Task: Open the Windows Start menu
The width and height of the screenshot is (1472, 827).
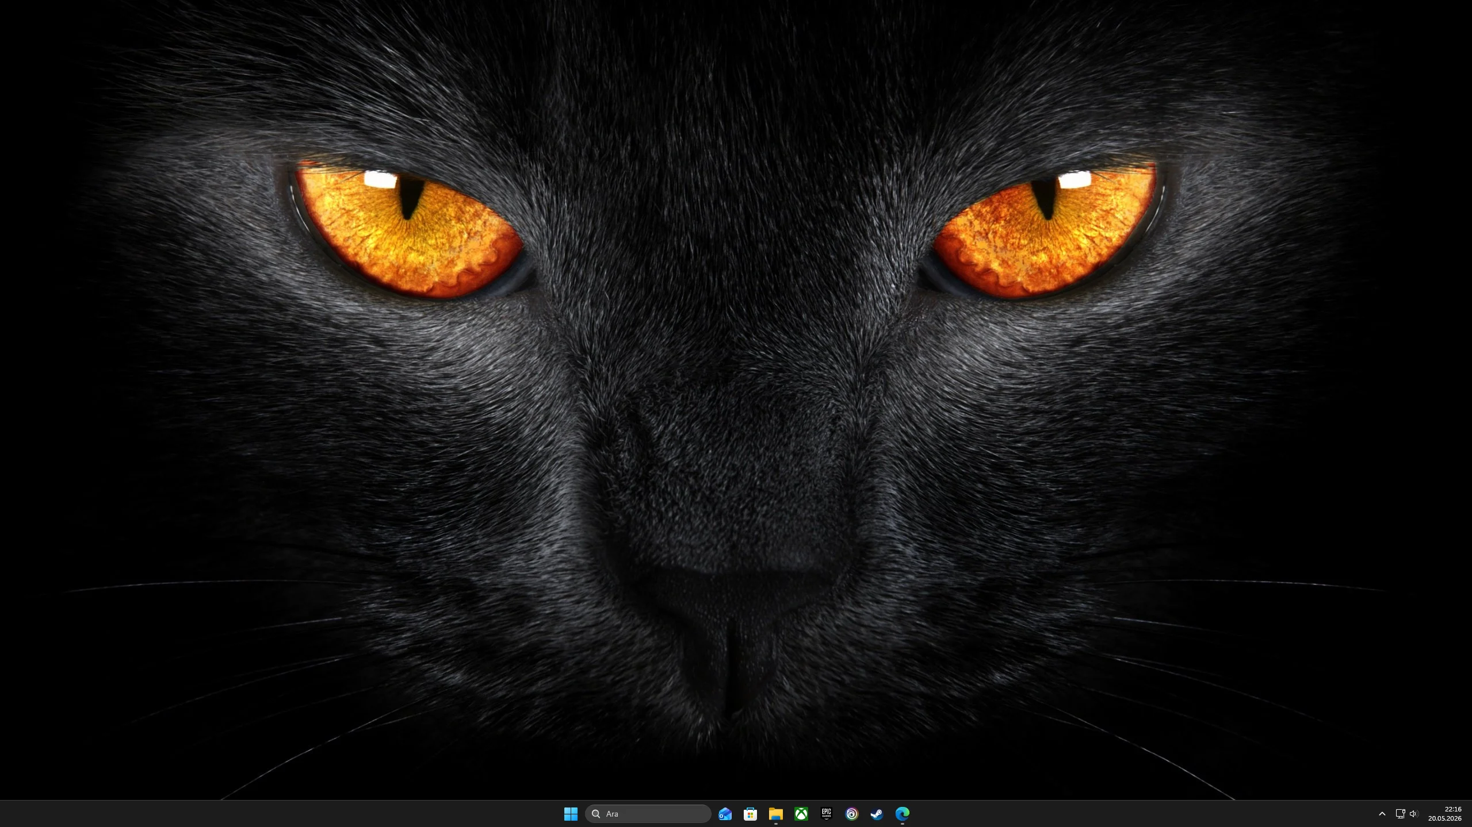Action: pyautogui.click(x=571, y=814)
